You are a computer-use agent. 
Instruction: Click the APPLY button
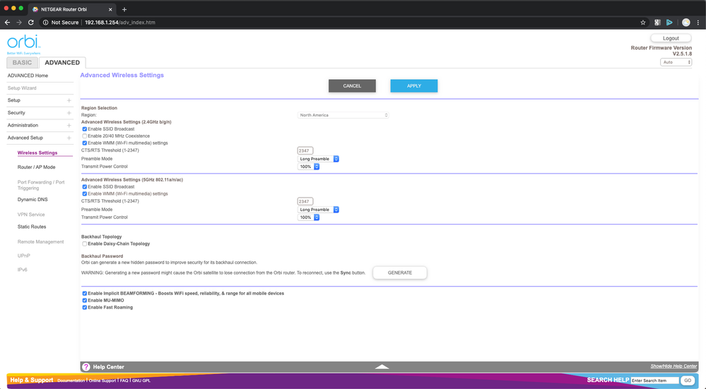[413, 86]
